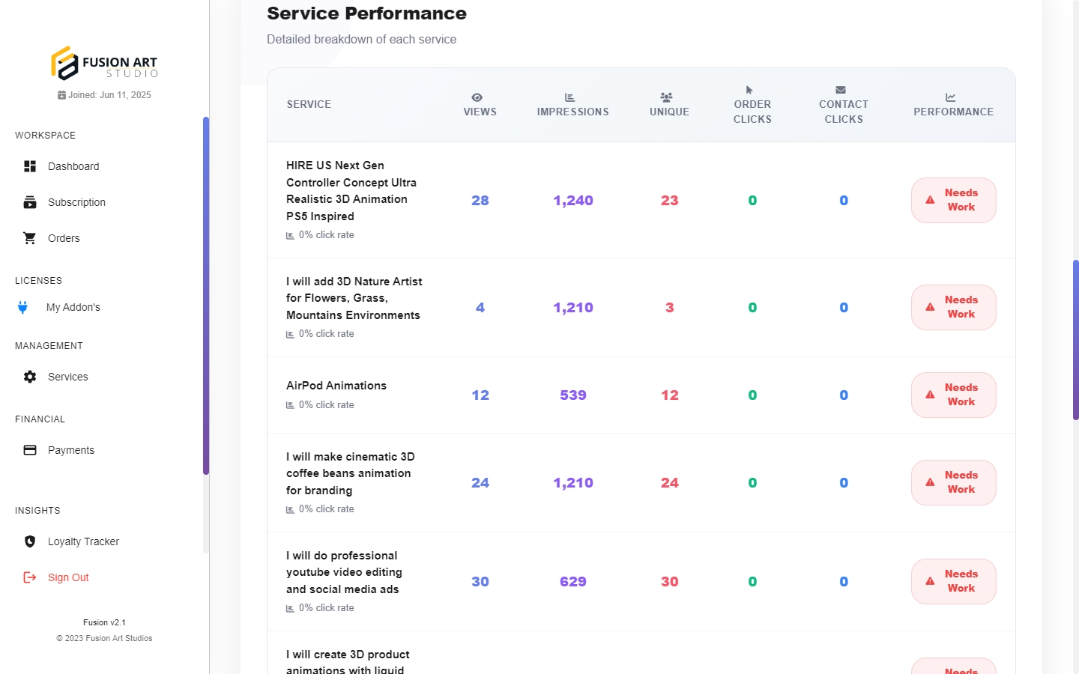The height and width of the screenshot is (674, 1079).
Task: Sort by the Impressions column header
Action: pyautogui.click(x=572, y=112)
